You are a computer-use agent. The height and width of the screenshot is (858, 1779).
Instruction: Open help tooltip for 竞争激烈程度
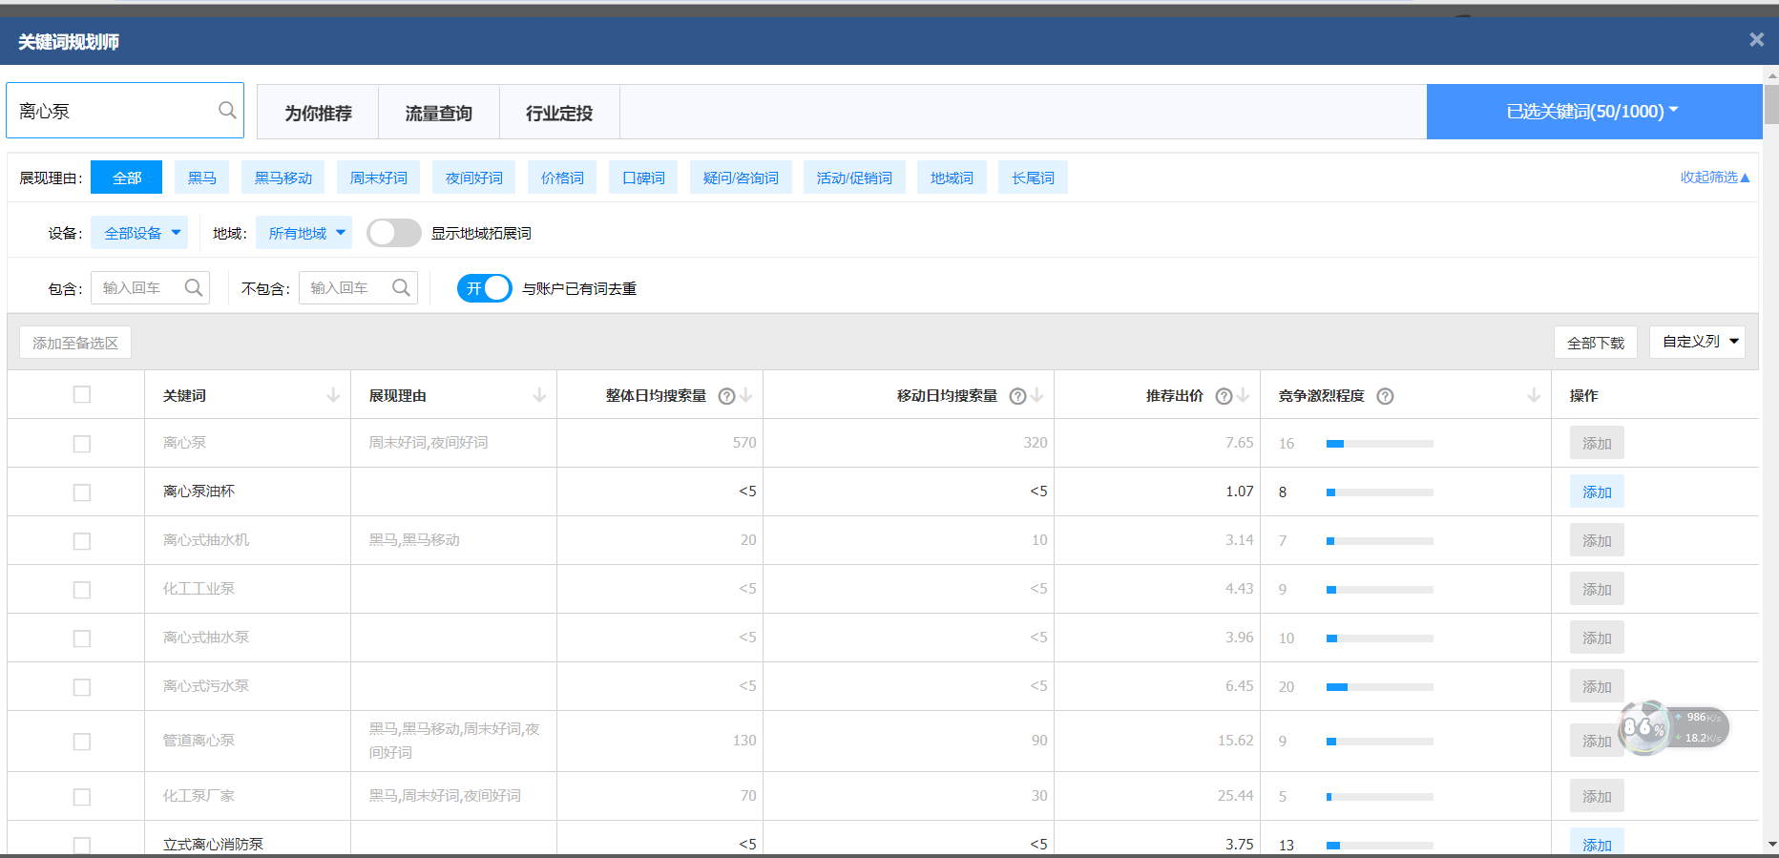tap(1385, 396)
